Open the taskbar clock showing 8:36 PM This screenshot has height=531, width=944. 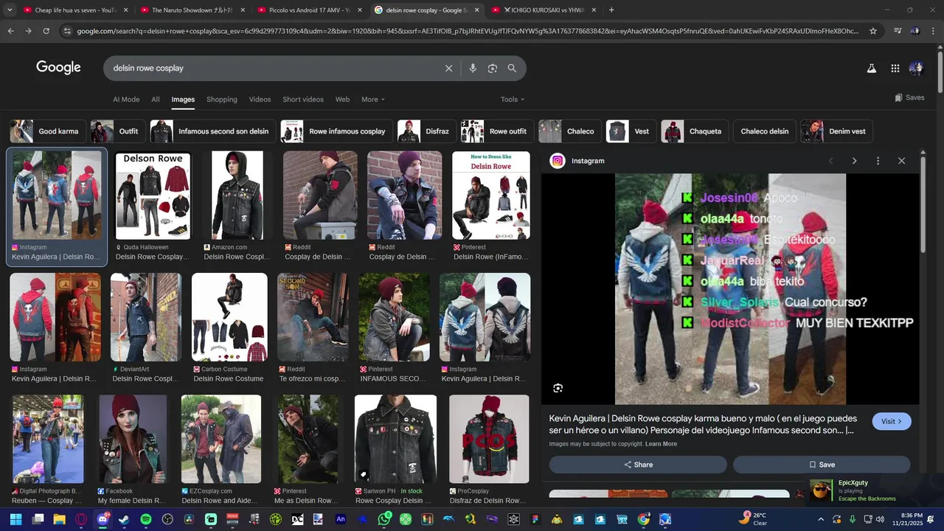[912, 519]
